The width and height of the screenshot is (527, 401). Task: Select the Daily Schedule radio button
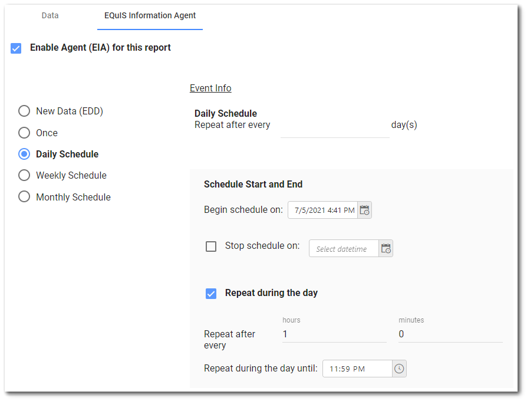point(24,154)
